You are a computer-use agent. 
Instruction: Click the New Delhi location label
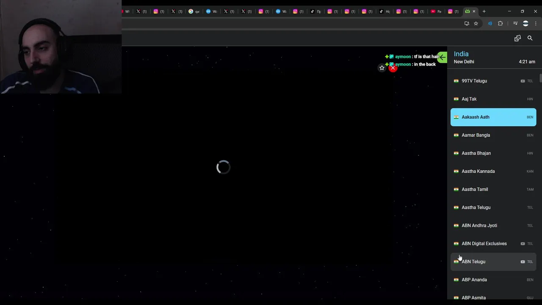tap(464, 62)
